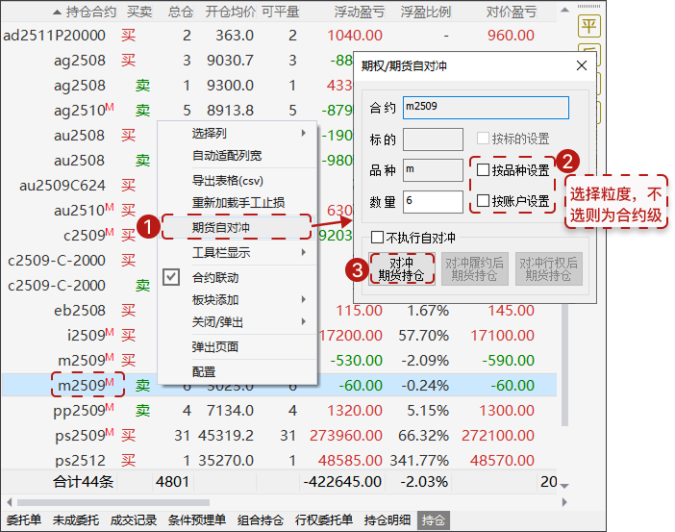Click the 合约 field containing m2509

coord(486,107)
